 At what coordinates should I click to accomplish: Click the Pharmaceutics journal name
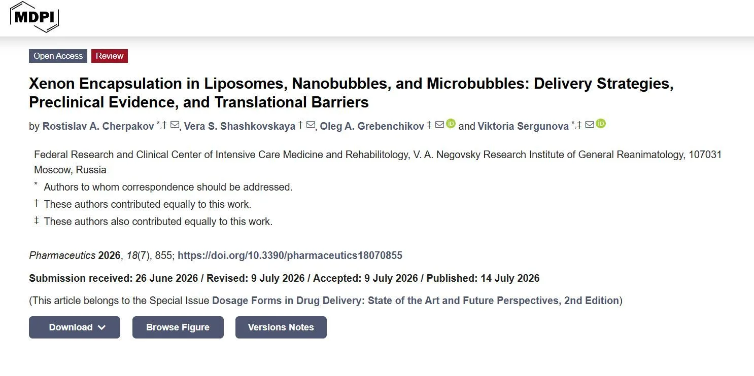62,255
